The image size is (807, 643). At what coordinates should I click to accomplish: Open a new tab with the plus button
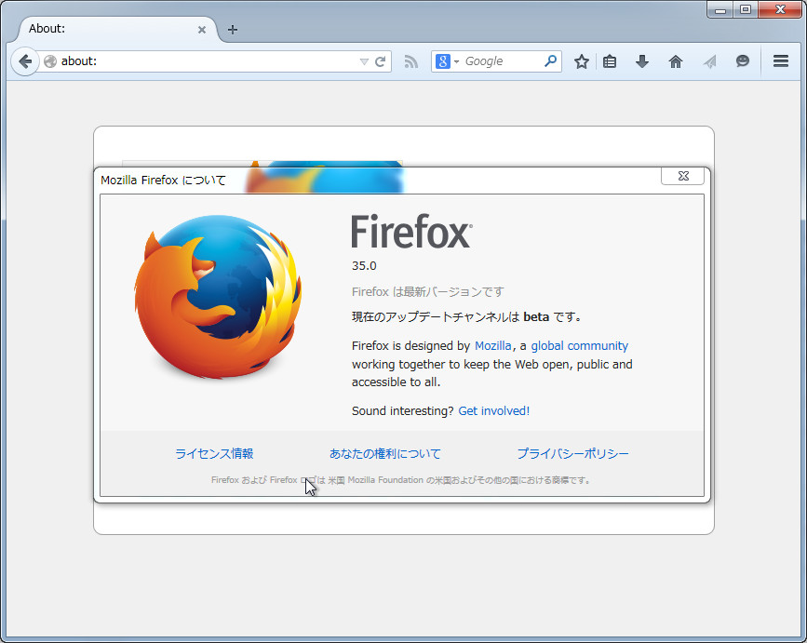coord(232,29)
